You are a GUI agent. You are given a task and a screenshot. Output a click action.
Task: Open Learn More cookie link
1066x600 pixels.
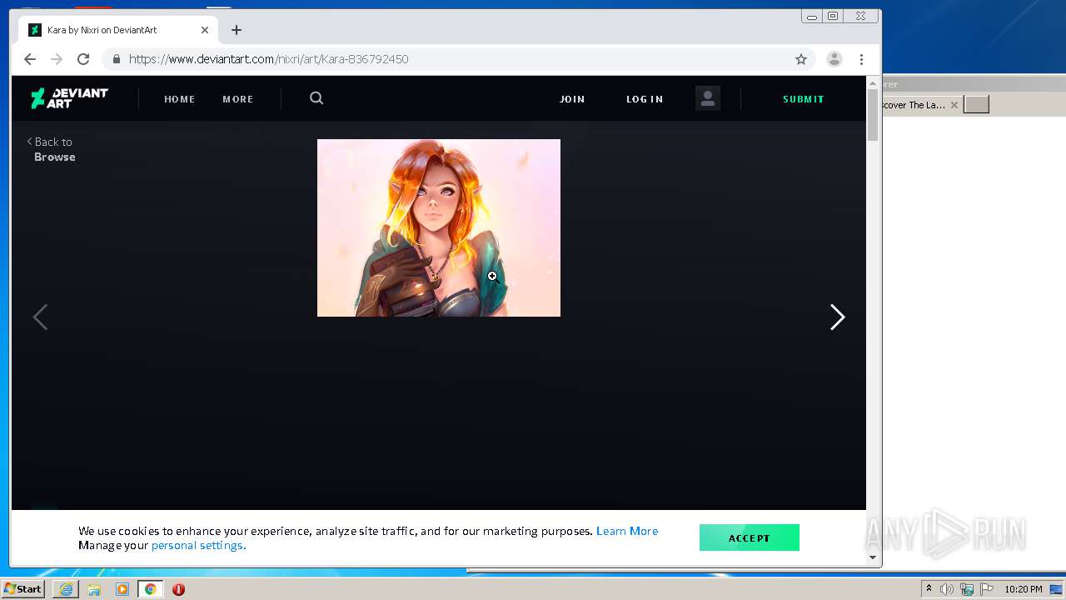[x=627, y=531]
